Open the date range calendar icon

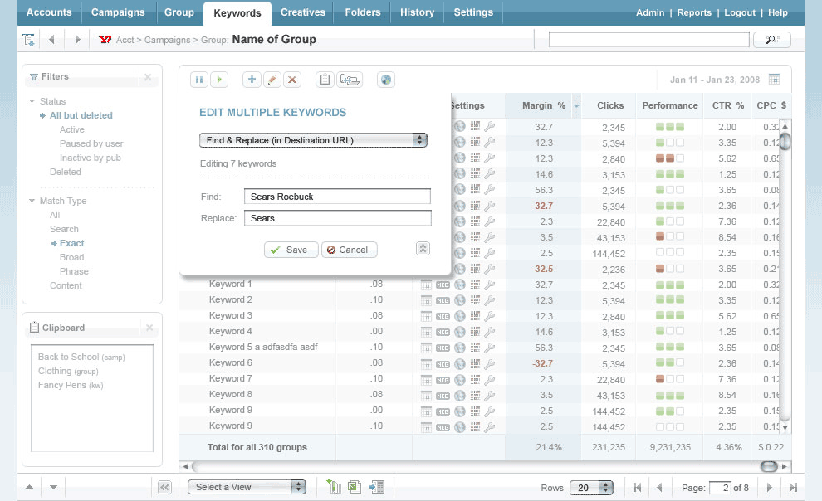pos(774,80)
